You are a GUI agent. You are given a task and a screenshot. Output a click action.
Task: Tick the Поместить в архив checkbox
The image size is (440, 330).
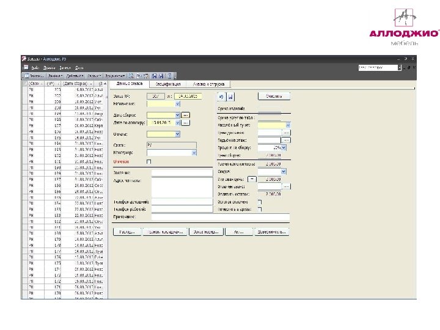pos(260,209)
